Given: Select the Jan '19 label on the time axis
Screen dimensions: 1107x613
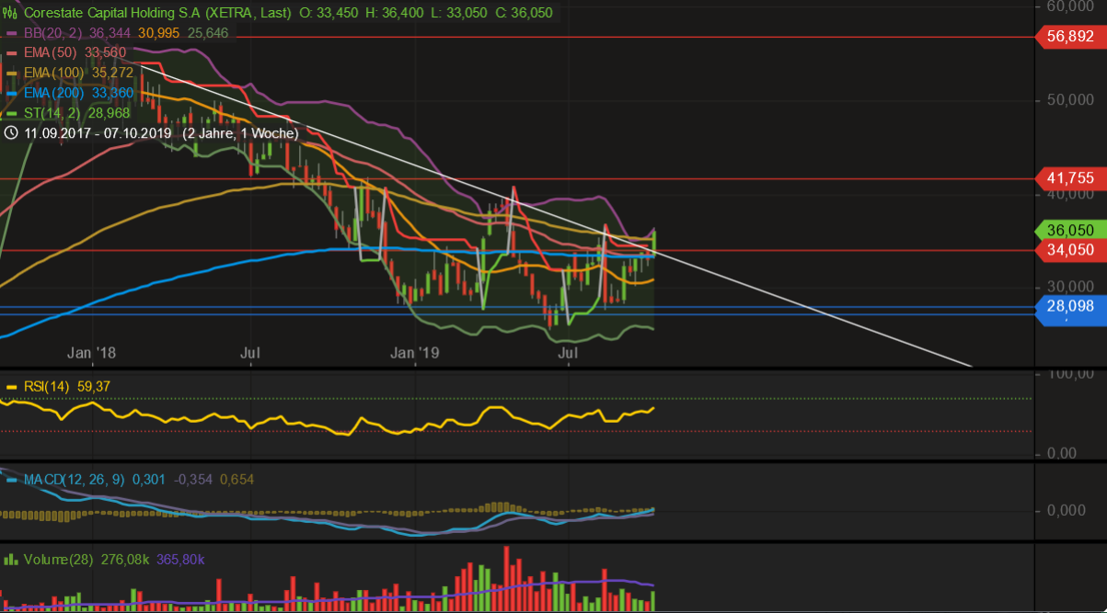Looking at the screenshot, I should [414, 352].
